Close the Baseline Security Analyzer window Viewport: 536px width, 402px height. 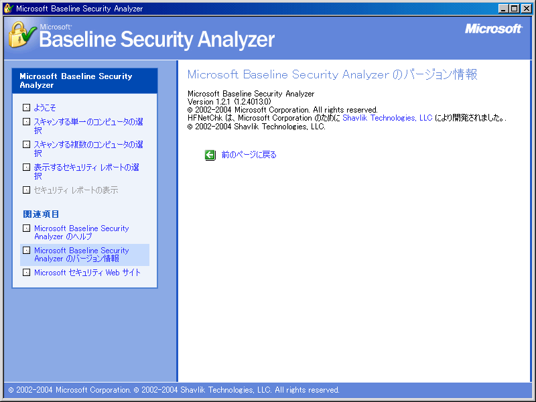(527, 9)
